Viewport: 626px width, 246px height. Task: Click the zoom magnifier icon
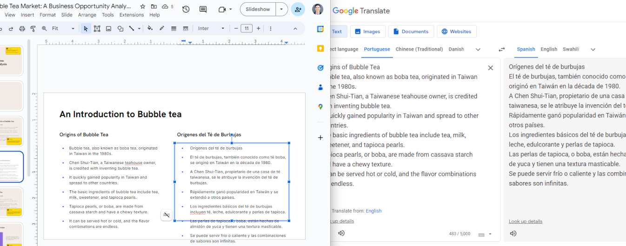coord(45,29)
